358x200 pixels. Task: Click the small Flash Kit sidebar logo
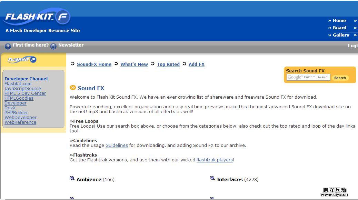coord(22,60)
